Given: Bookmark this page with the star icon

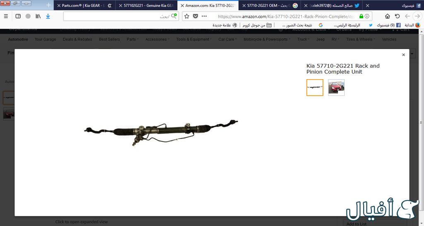Looking at the screenshot, I should tap(187, 16).
